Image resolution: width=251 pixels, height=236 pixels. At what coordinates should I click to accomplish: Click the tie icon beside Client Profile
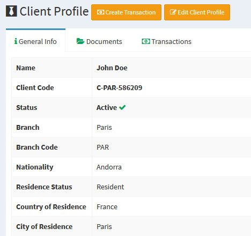[11, 11]
